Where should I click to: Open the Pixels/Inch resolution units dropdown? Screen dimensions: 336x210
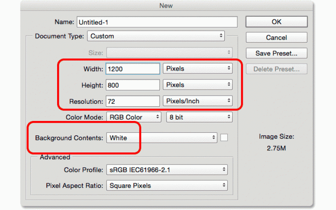pos(197,101)
